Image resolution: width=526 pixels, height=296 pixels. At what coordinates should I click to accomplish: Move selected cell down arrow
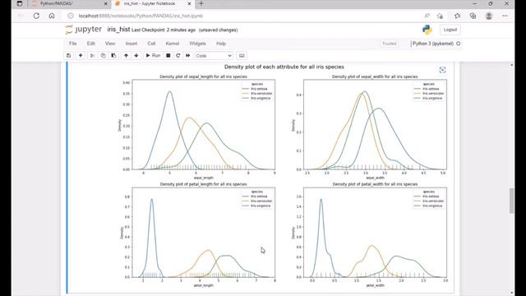tap(136, 56)
